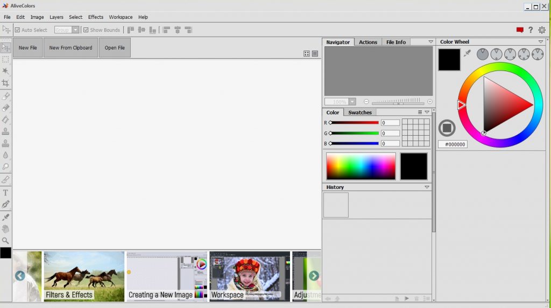Toggle the Auto Select checkbox

(x=17, y=30)
